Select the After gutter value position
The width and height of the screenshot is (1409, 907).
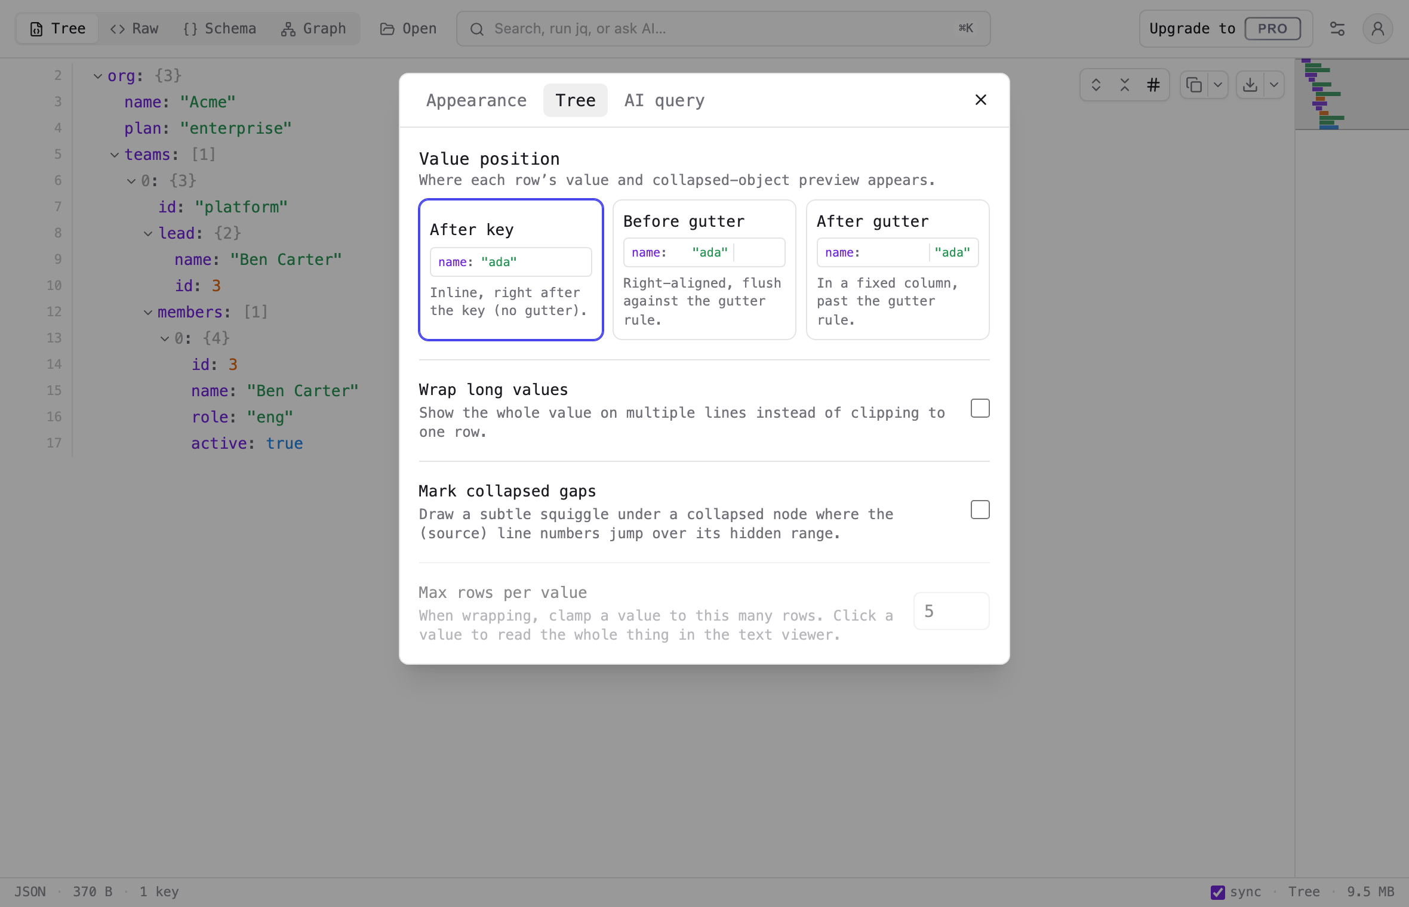point(898,270)
